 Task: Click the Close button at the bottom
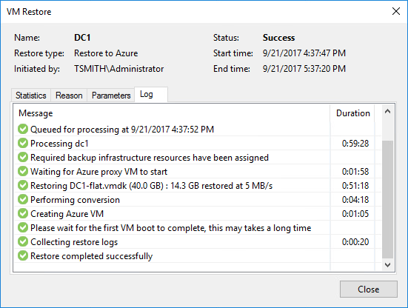(x=369, y=289)
